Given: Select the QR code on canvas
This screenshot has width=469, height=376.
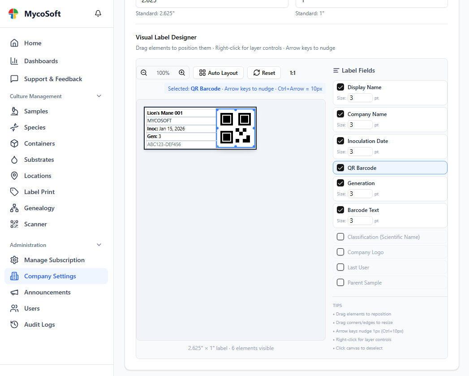Looking at the screenshot, I should 236,128.
